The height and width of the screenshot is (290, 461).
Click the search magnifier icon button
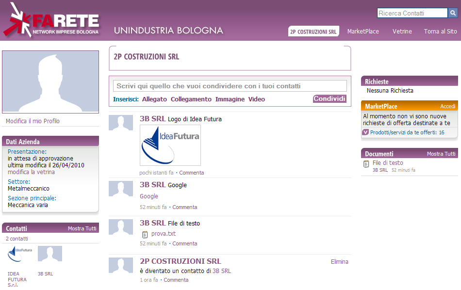tap(453, 13)
